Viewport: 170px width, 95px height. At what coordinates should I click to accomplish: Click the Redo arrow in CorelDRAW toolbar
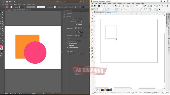123,6
